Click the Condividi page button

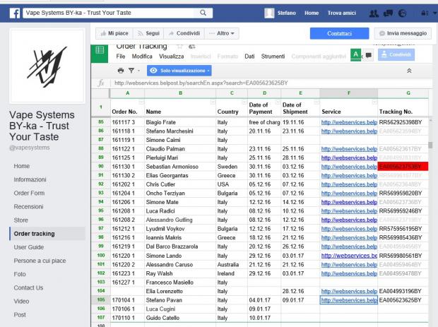pos(184,33)
